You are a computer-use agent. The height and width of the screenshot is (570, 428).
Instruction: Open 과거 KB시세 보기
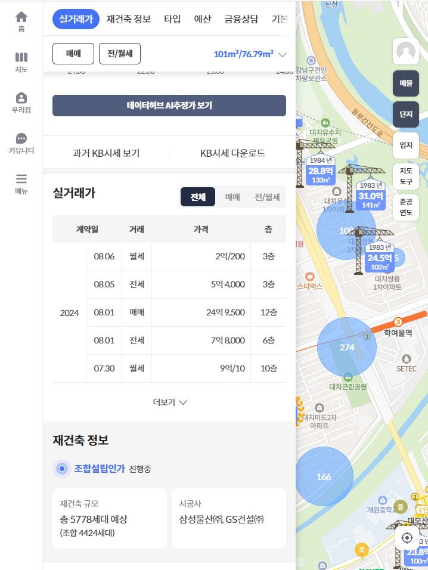click(106, 153)
